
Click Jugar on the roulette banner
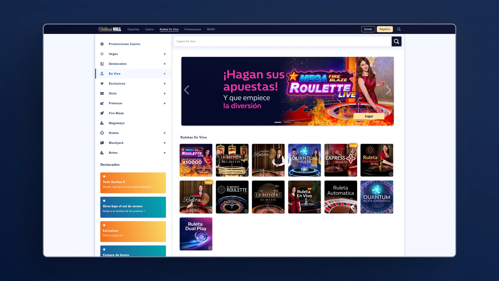(369, 116)
